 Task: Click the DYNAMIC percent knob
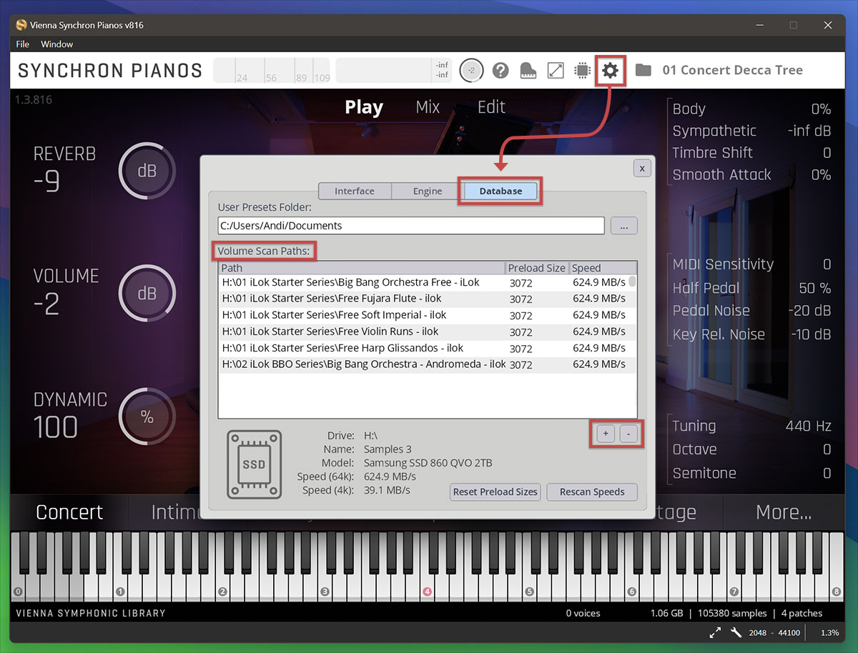click(147, 417)
